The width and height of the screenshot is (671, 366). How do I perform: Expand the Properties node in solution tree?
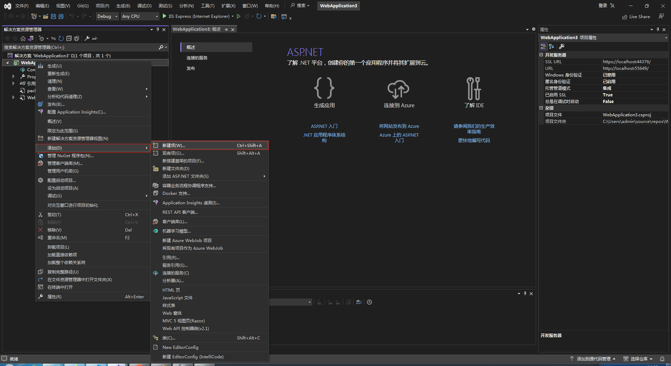click(13, 76)
